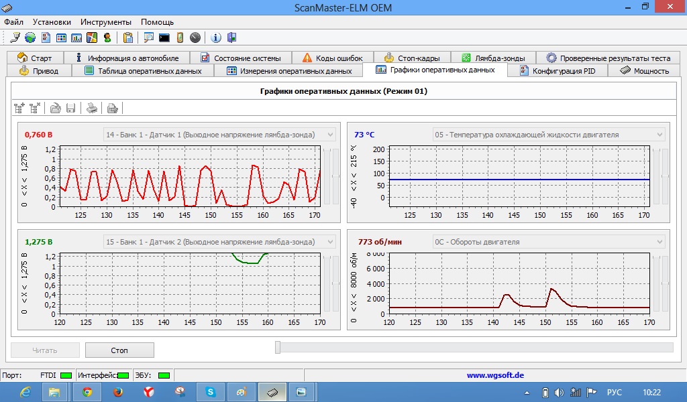
Task: Open the Инструменты menu
Action: pos(105,22)
